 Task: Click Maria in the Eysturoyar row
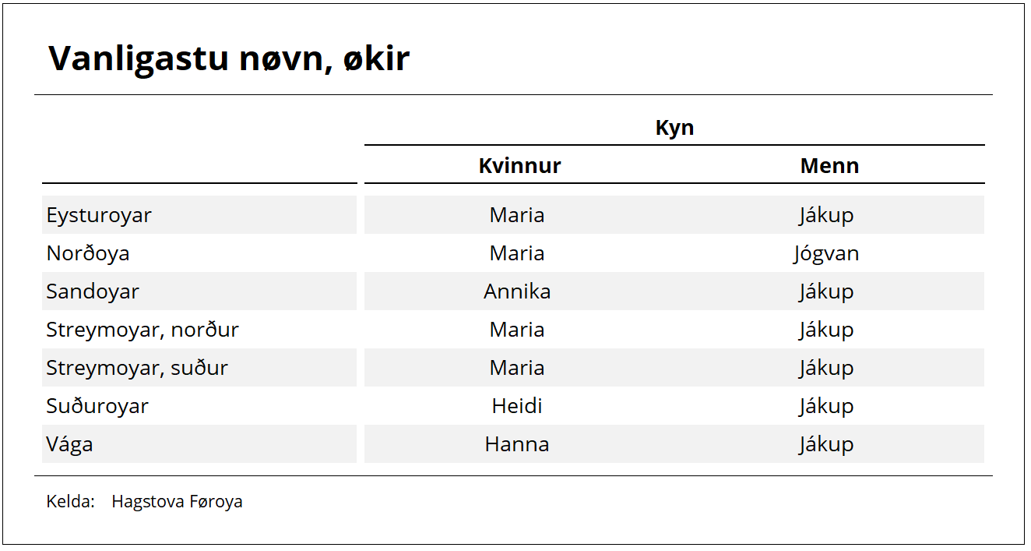click(x=517, y=215)
